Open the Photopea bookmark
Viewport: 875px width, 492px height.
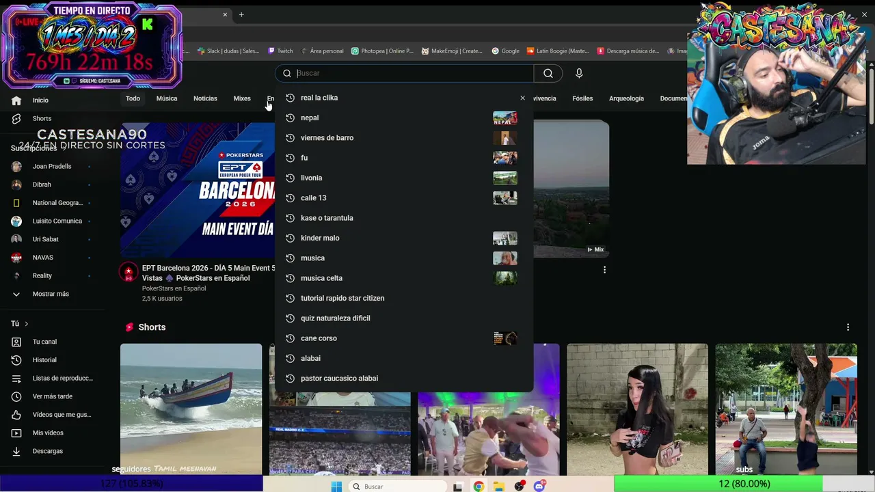point(383,51)
